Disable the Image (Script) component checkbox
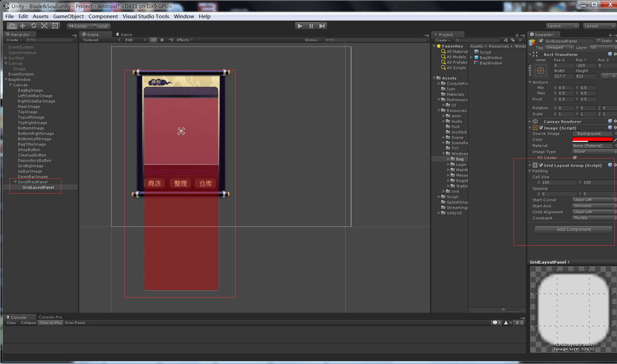This screenshot has width=617, height=364. (x=541, y=128)
